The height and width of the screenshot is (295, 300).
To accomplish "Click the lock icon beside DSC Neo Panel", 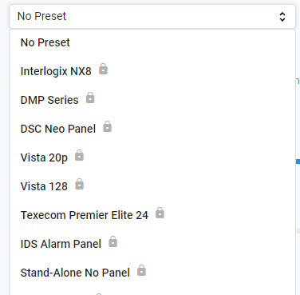I will (108, 126).
